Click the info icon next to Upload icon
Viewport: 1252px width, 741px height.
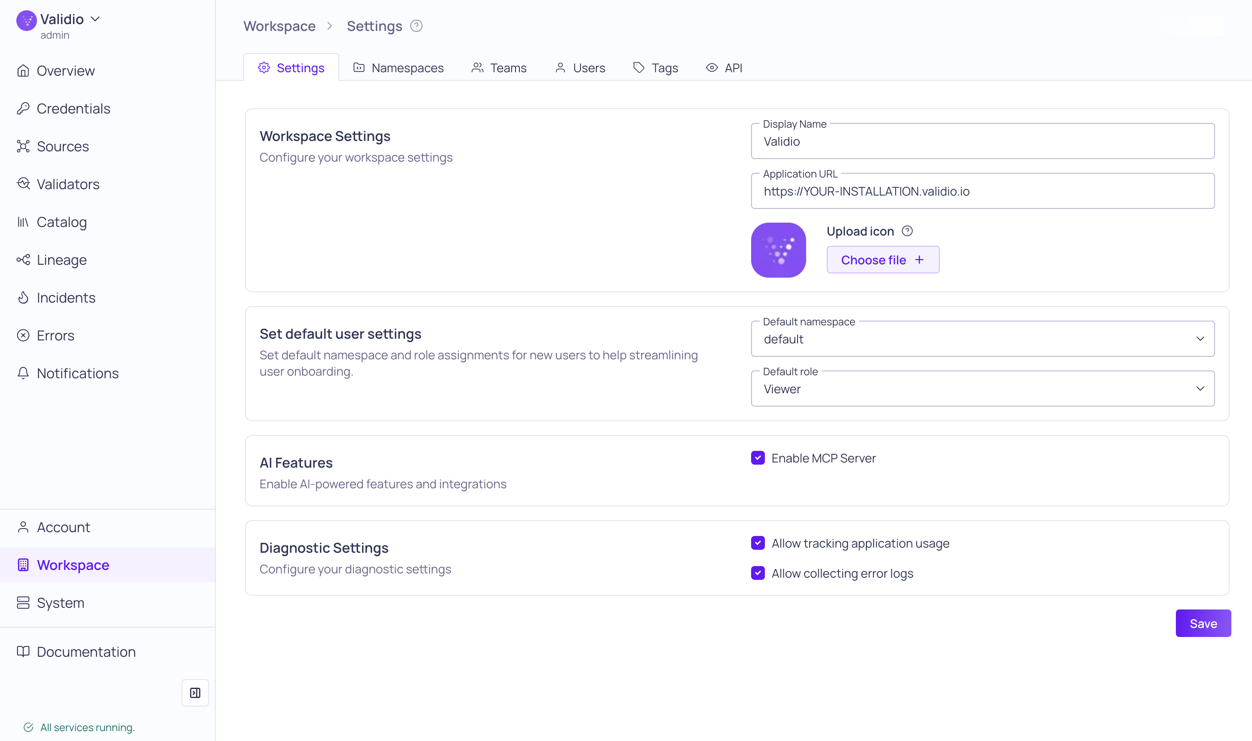(907, 231)
